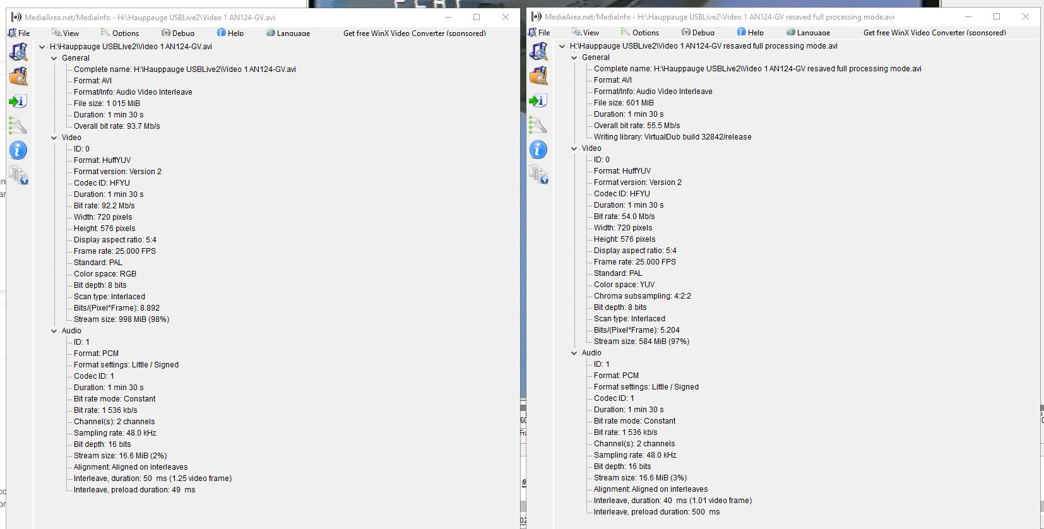The height and width of the screenshot is (529, 1044).
Task: Select 'Color space: RGB' row
Action: click(105, 274)
